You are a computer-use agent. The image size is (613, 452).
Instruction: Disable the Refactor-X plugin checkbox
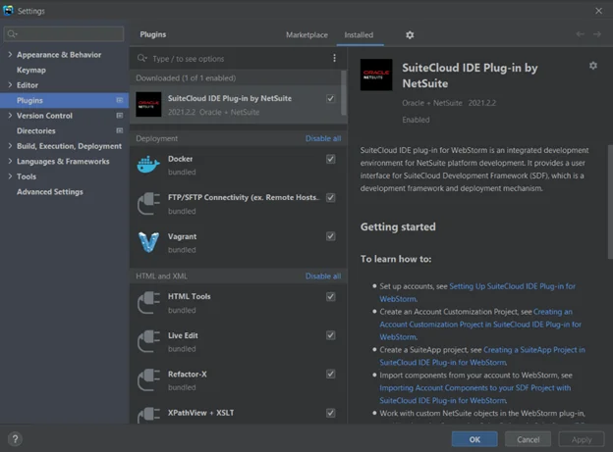click(331, 374)
